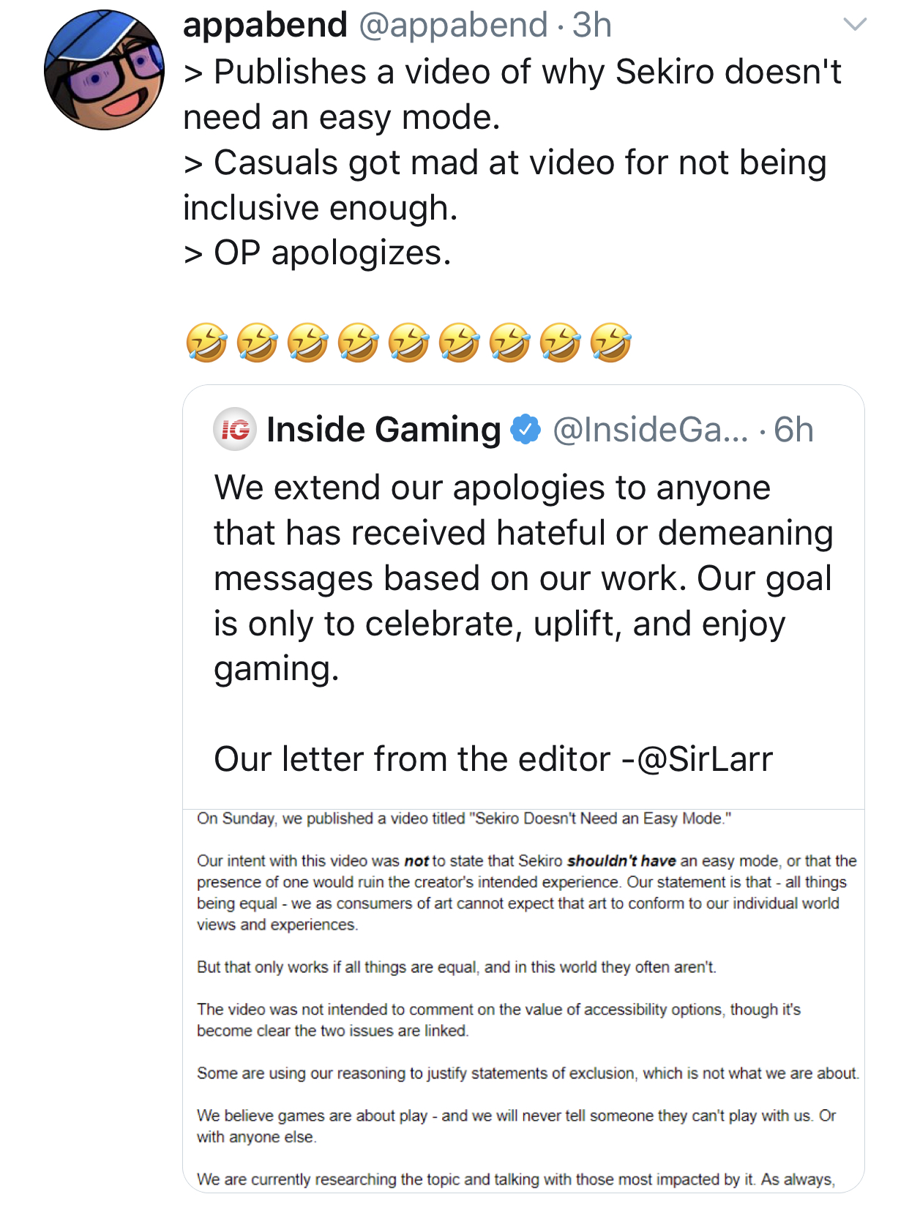
Task: Click the 'Our letter from the editor' line
Action: click(493, 759)
